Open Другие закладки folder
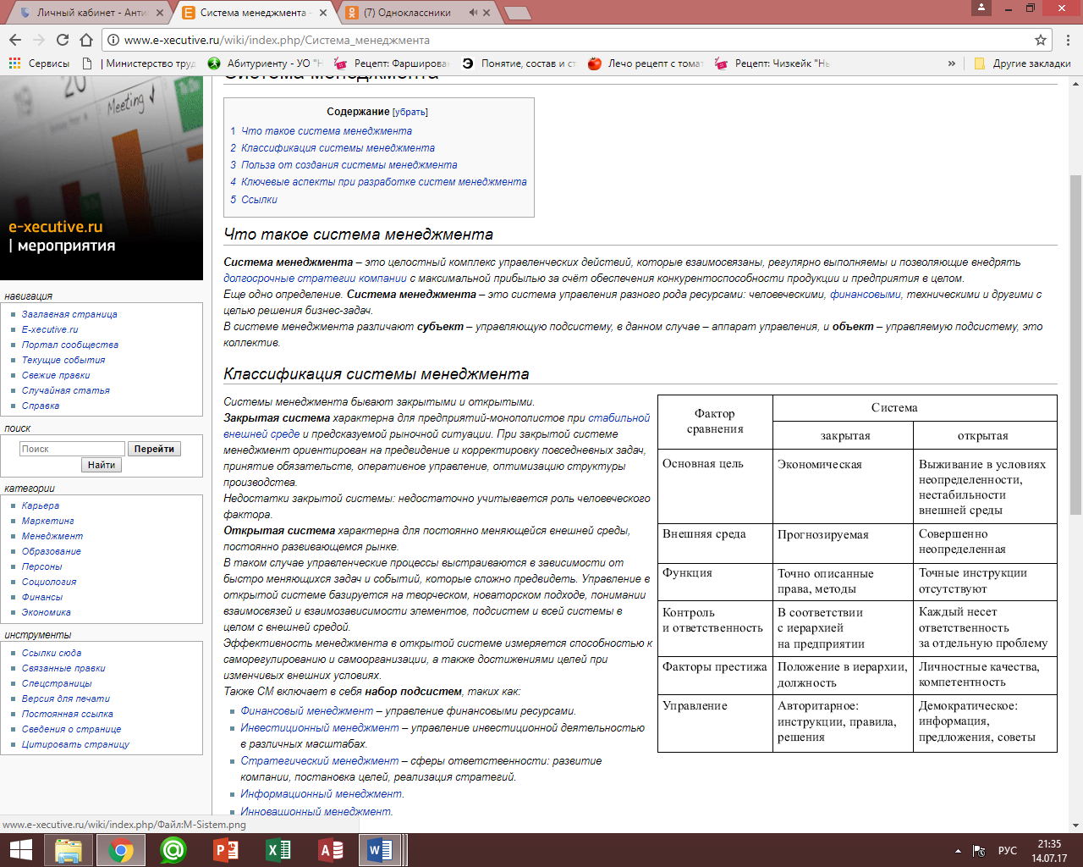This screenshot has width=1083, height=867. (x=1022, y=64)
